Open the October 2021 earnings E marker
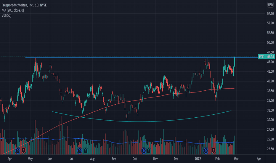 point(149,151)
